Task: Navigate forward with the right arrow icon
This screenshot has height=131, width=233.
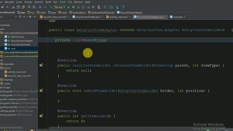Action: tap(45, 7)
